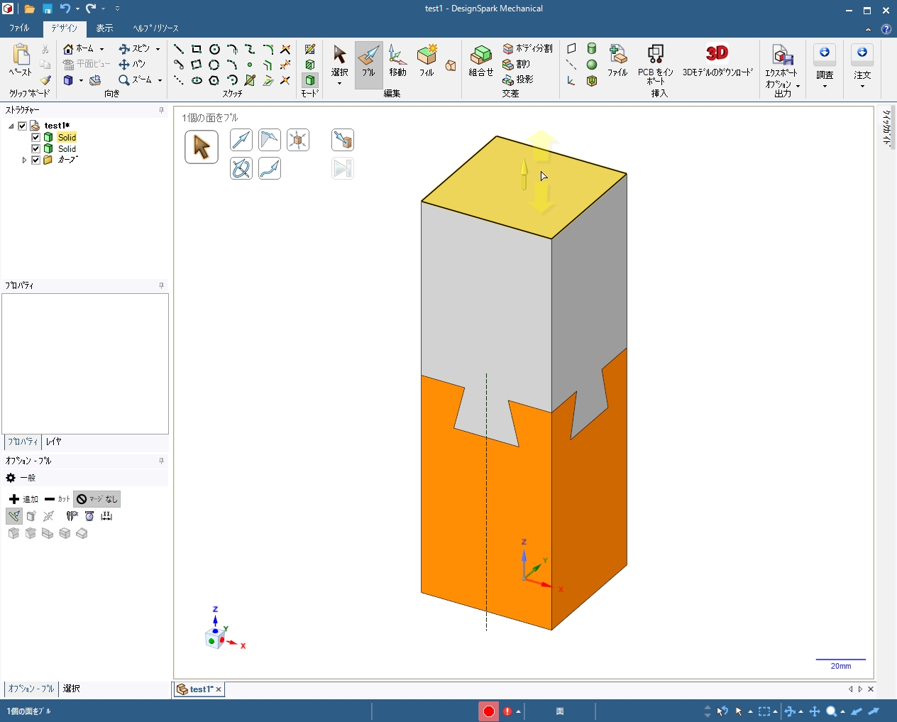
Task: Open the エクスポートオプション dropdown
Action: 798,86
